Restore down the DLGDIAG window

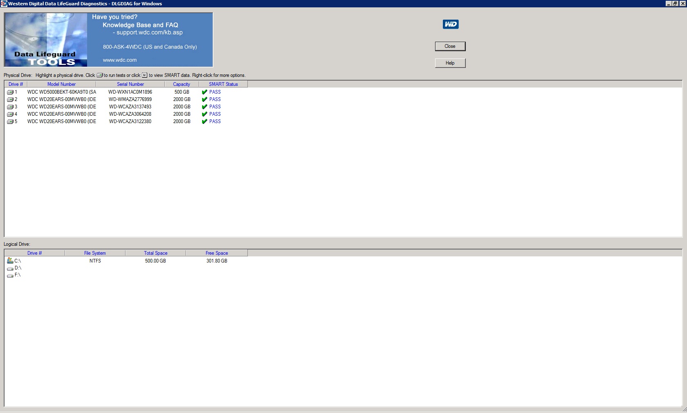(675, 4)
